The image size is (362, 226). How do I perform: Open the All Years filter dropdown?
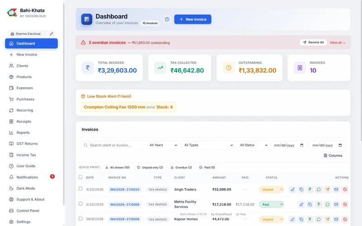tap(163, 145)
